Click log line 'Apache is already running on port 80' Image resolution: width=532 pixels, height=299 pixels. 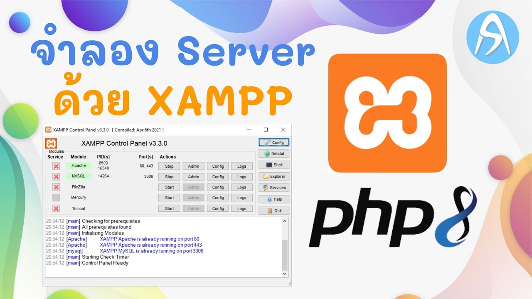[150, 239]
